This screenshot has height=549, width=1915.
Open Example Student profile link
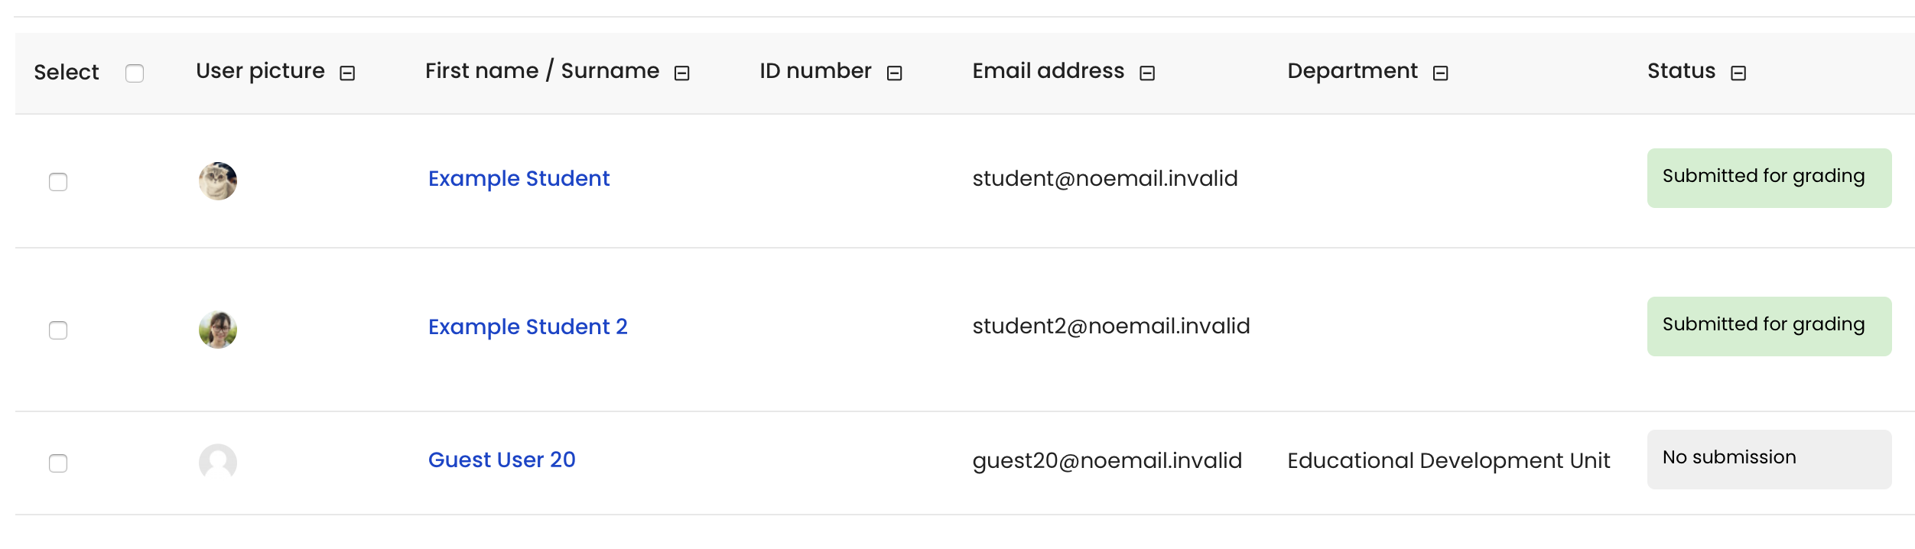(519, 178)
